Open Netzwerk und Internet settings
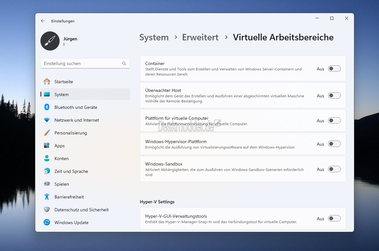The image size is (379, 251). 85,120
